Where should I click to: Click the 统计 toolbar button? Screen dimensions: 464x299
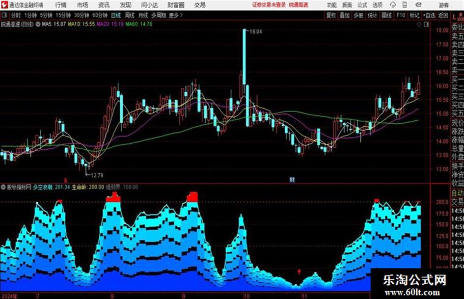(x=372, y=15)
